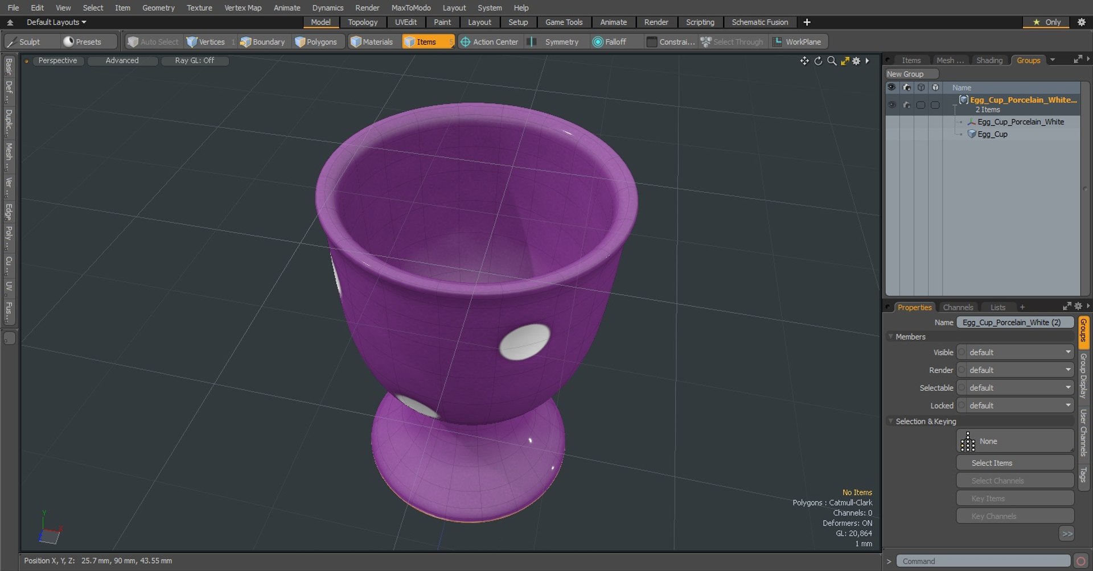Switch to the Schematic Fusion layout tab
The width and height of the screenshot is (1093, 571).
tap(760, 22)
